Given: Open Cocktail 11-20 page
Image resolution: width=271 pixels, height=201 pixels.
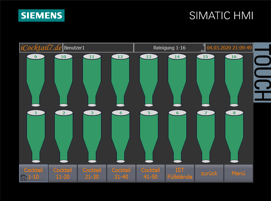Looking at the screenshot, I should (x=63, y=173).
